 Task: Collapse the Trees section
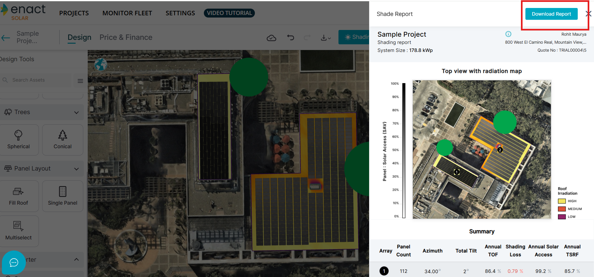point(77,113)
